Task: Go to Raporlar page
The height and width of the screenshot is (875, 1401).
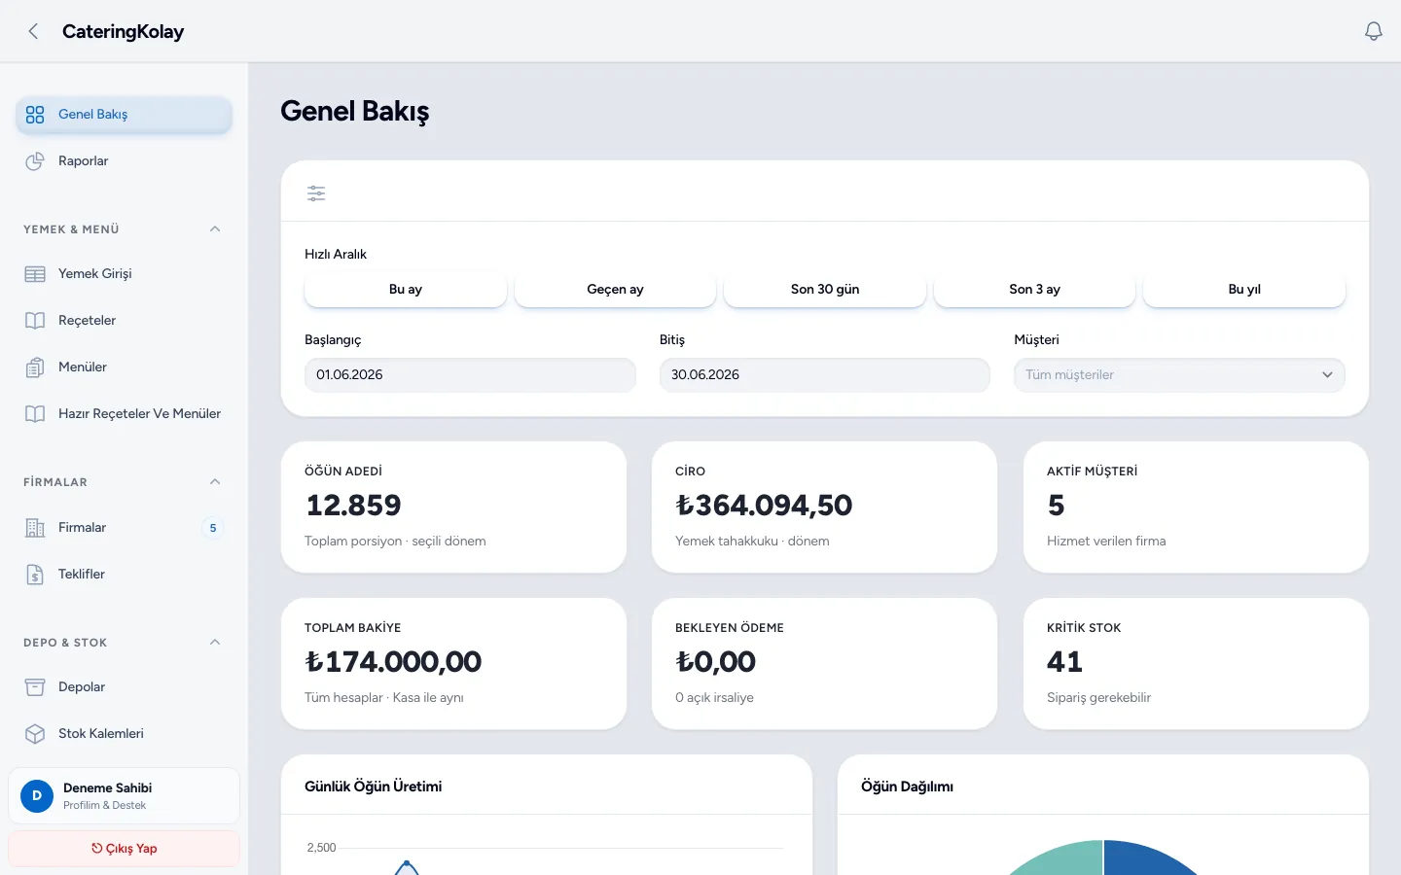Action: coord(124,161)
